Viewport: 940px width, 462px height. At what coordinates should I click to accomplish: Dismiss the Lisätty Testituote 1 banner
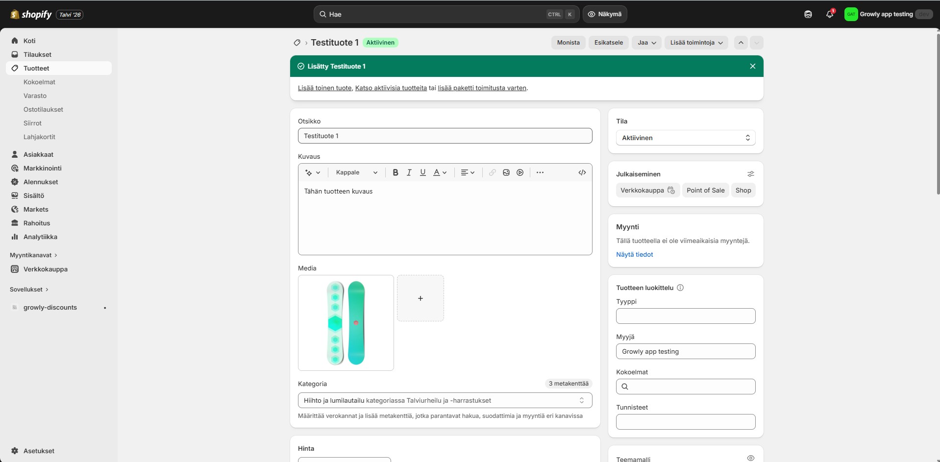pyautogui.click(x=752, y=66)
